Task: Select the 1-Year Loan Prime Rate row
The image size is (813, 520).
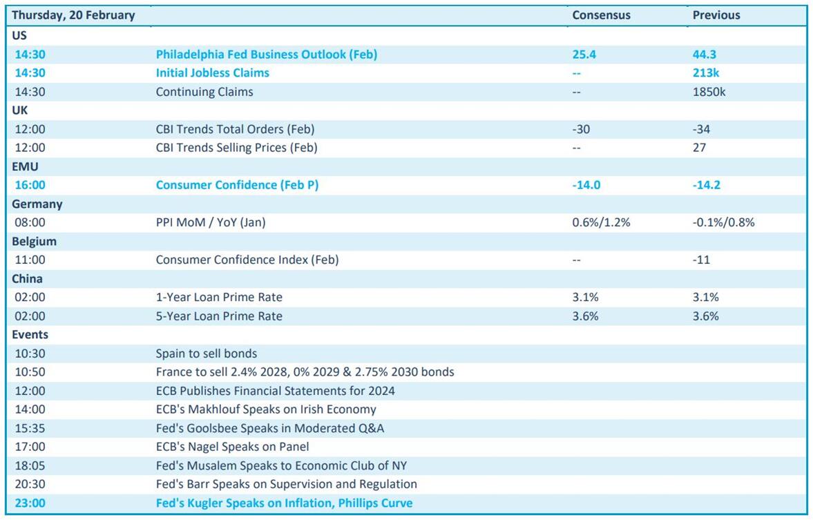Action: 219,298
